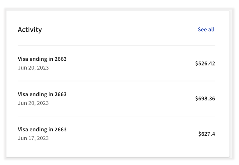Open the Visa transaction for $627.4
Screen dimensions: 239x165
(x=116, y=134)
